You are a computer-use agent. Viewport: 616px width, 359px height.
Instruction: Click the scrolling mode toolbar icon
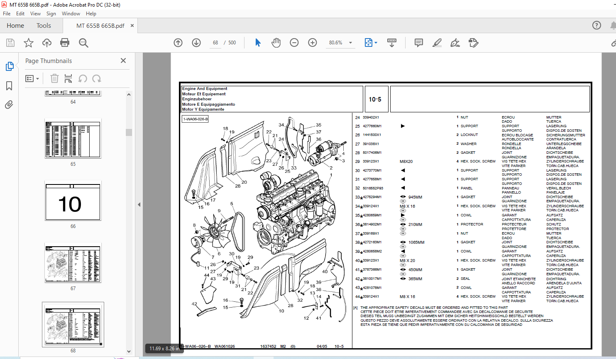point(392,43)
